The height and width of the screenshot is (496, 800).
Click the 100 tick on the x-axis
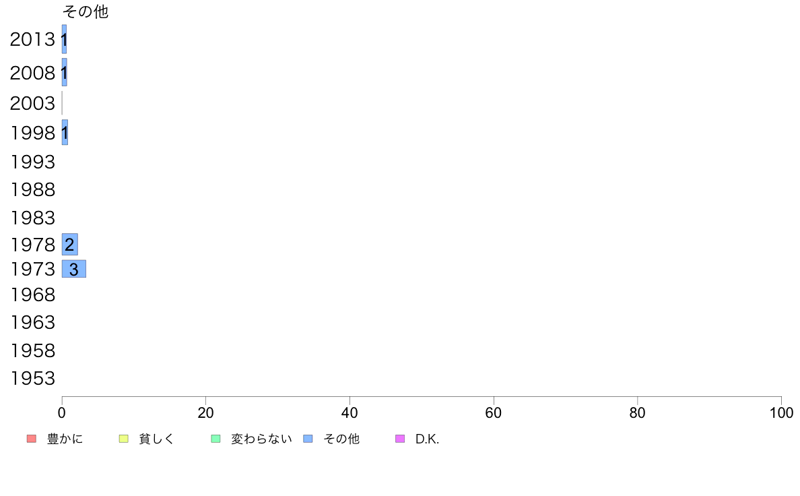(x=780, y=412)
